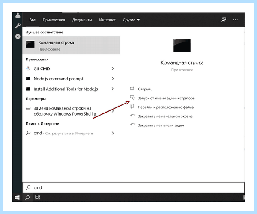The width and height of the screenshot is (257, 214).
Task: Select Install Additional Tools for Node.js
Action: [71, 89]
